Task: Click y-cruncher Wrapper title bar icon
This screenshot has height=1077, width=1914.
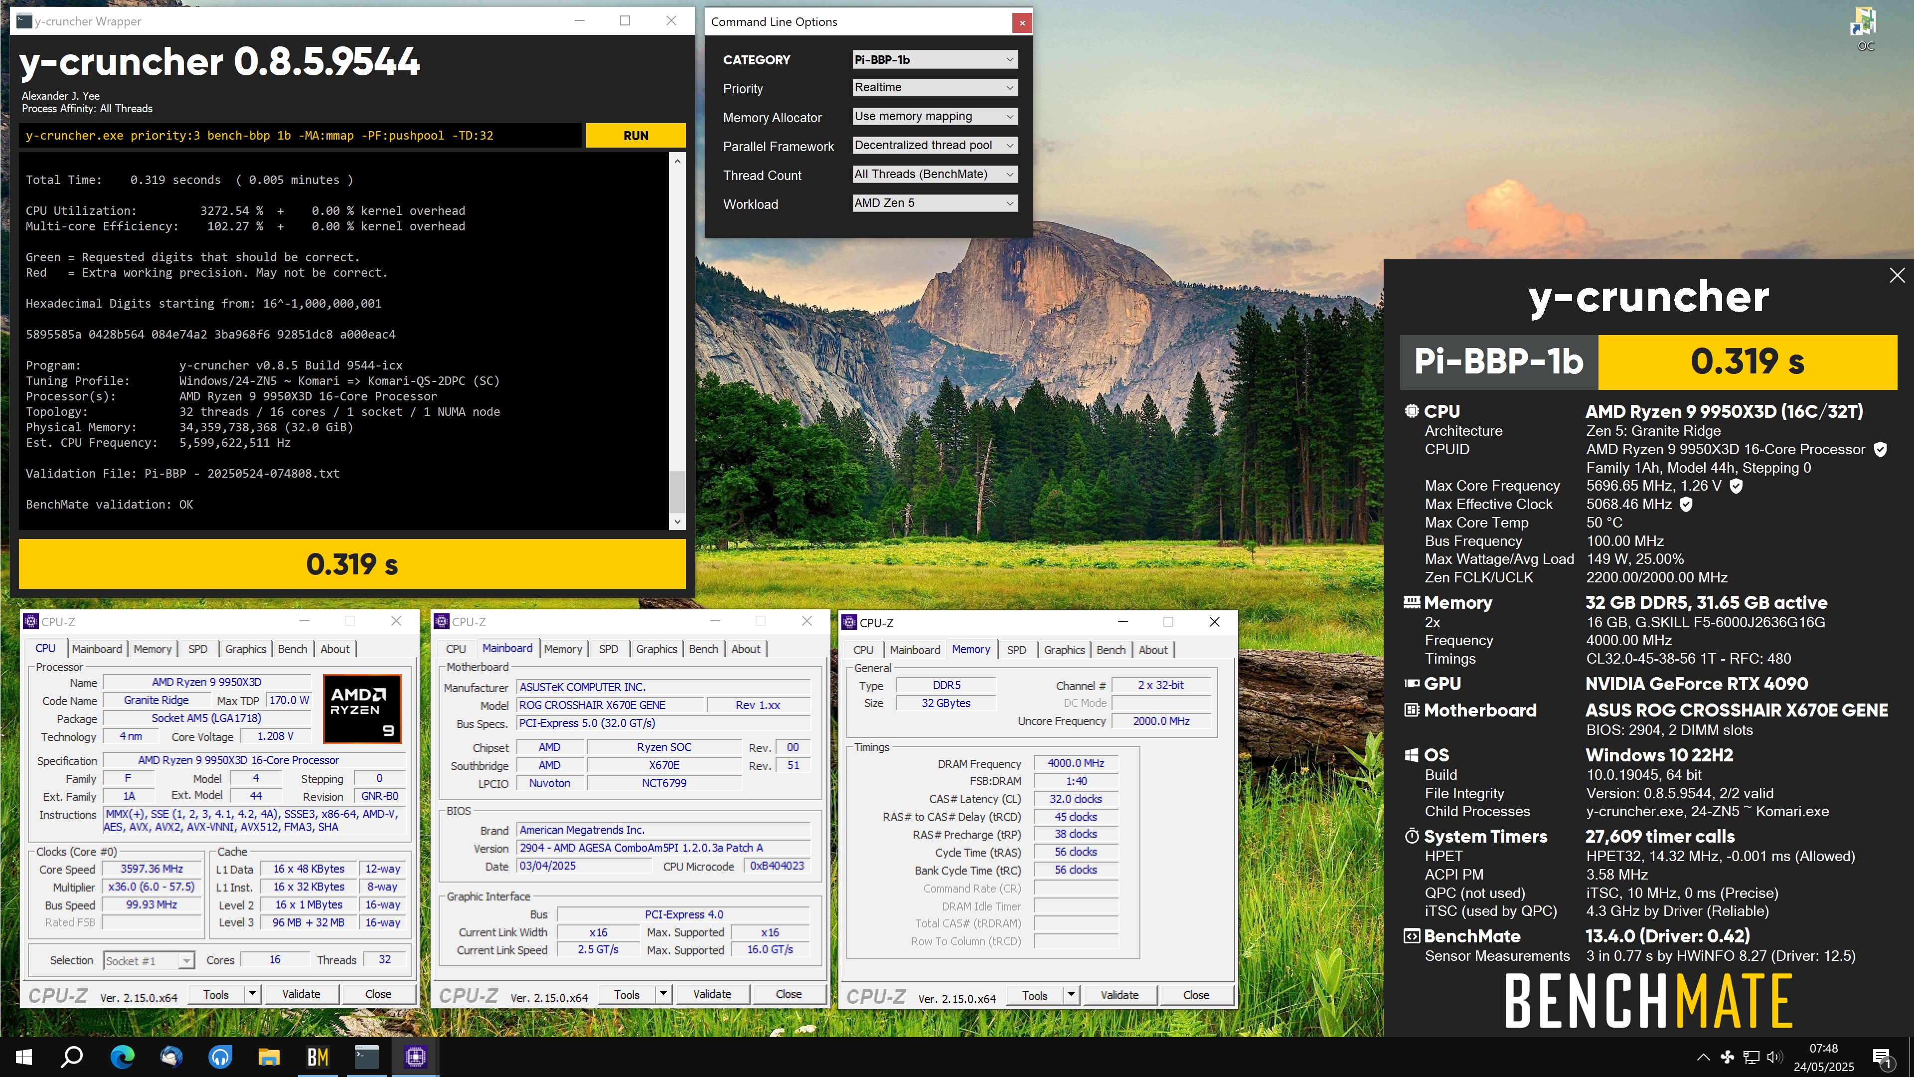Action: pyautogui.click(x=24, y=21)
